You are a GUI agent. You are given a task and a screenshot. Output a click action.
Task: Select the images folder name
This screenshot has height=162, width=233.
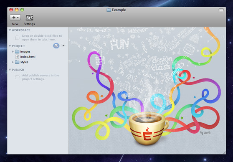[25, 52]
